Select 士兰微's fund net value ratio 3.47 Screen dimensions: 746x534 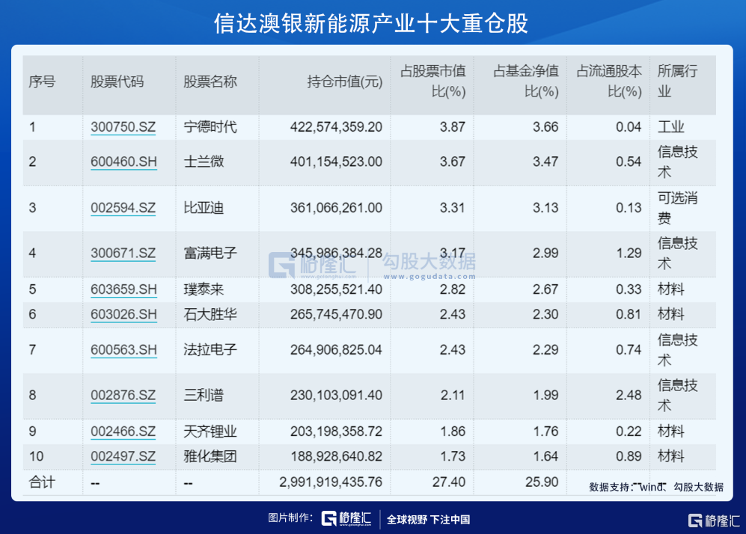pyautogui.click(x=545, y=162)
